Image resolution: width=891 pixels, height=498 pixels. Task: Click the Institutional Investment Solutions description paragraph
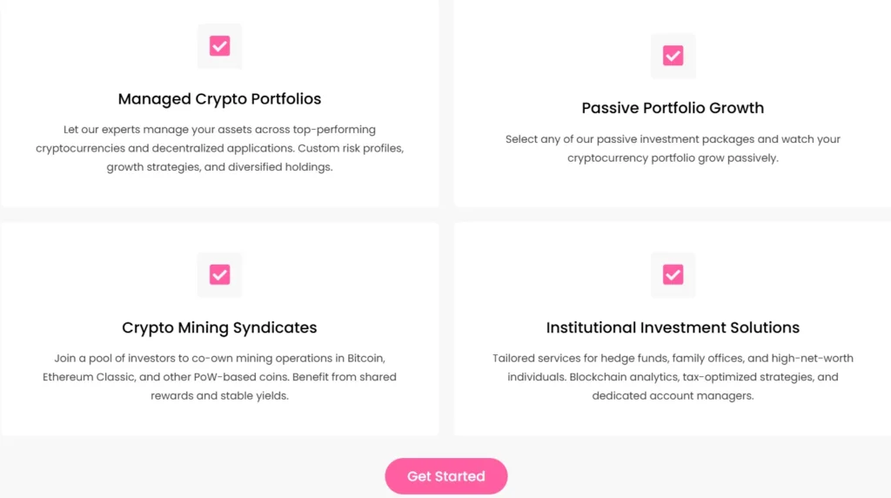click(x=673, y=377)
